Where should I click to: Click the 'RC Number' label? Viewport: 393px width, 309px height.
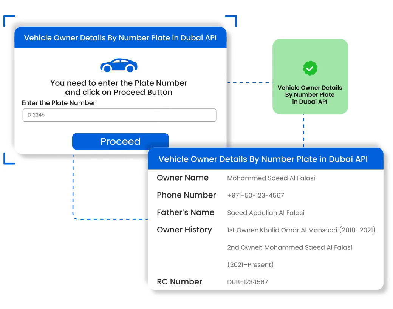click(179, 282)
